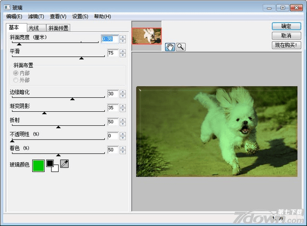Open the green 玻璃颜色 color swatch
Image resolution: width=307 pixels, height=226 pixels.
(x=38, y=165)
